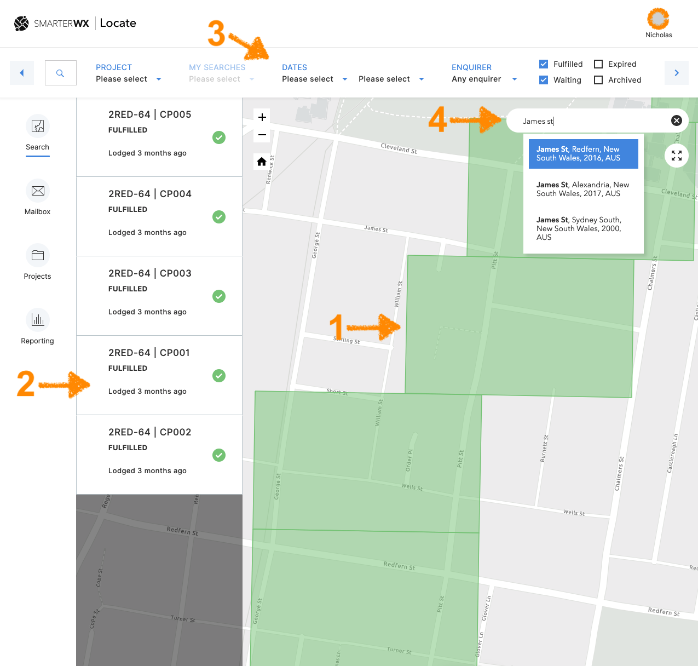Click the magnifier search icon button

[60, 73]
